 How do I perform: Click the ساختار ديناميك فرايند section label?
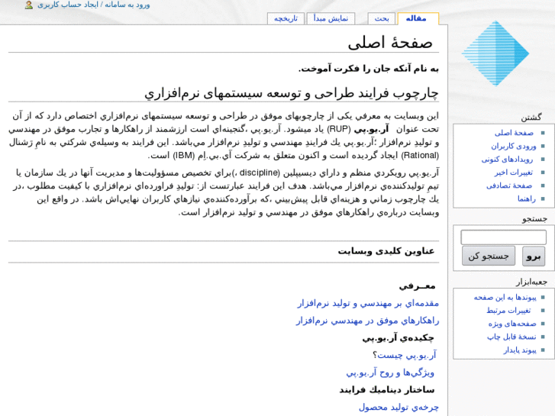pos(387,390)
